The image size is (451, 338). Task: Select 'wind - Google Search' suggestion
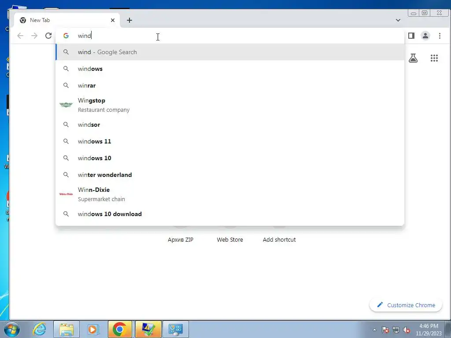230,52
